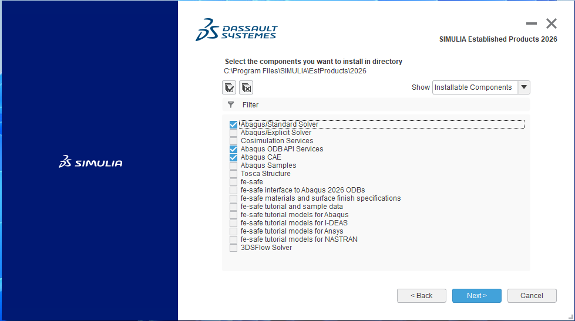
Task: Open the Show dropdown arrow
Action: 524,87
